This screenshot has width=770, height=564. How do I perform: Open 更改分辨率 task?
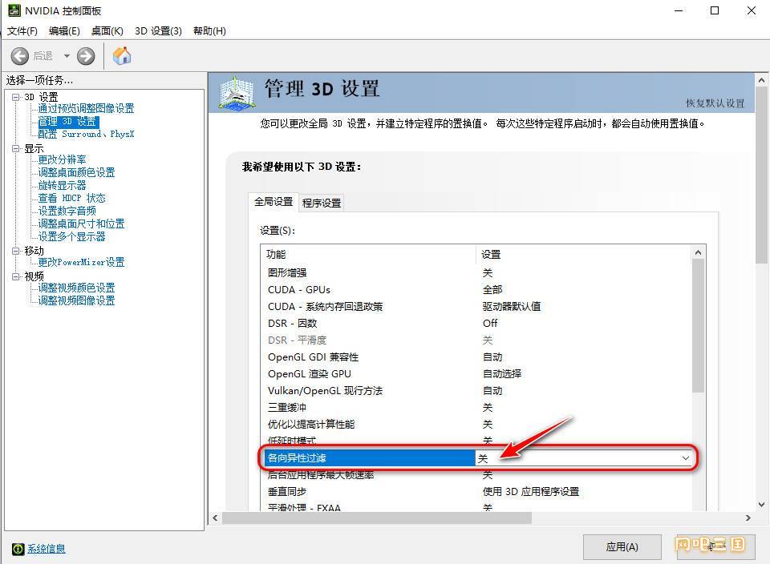click(62, 159)
